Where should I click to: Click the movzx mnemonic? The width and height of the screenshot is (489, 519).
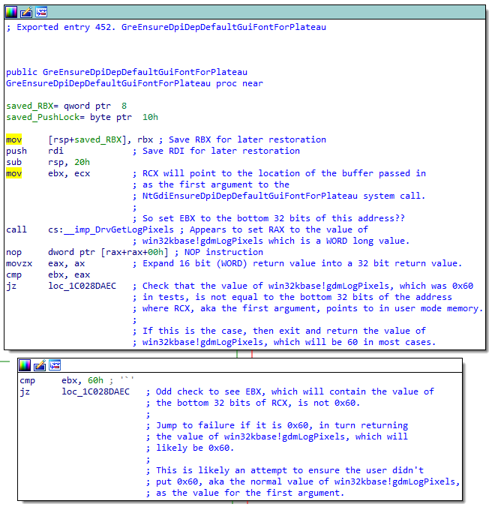[x=19, y=263]
